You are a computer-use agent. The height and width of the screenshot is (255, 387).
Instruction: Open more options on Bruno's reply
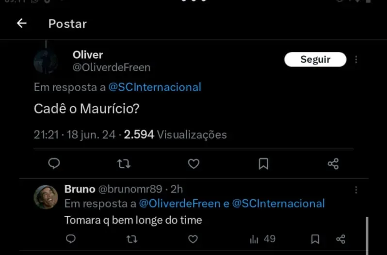(356, 190)
